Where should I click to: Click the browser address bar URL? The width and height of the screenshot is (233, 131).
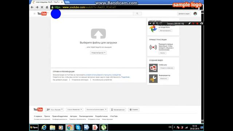(85, 7)
